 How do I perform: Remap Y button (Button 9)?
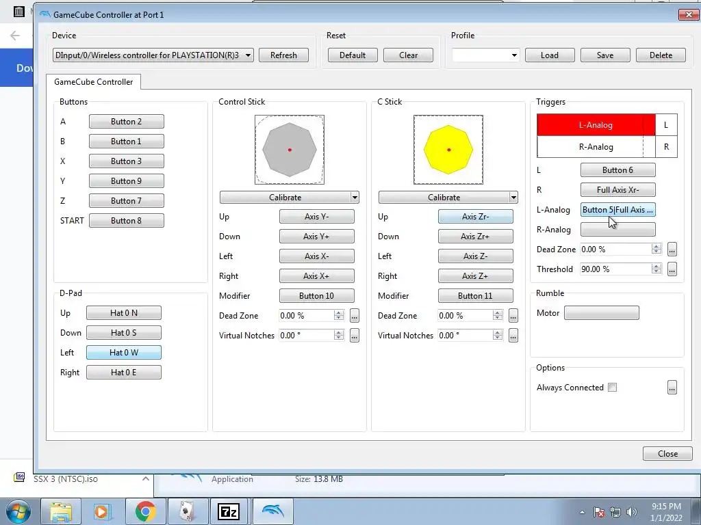126,180
